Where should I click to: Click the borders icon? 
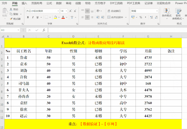pos(46,17)
